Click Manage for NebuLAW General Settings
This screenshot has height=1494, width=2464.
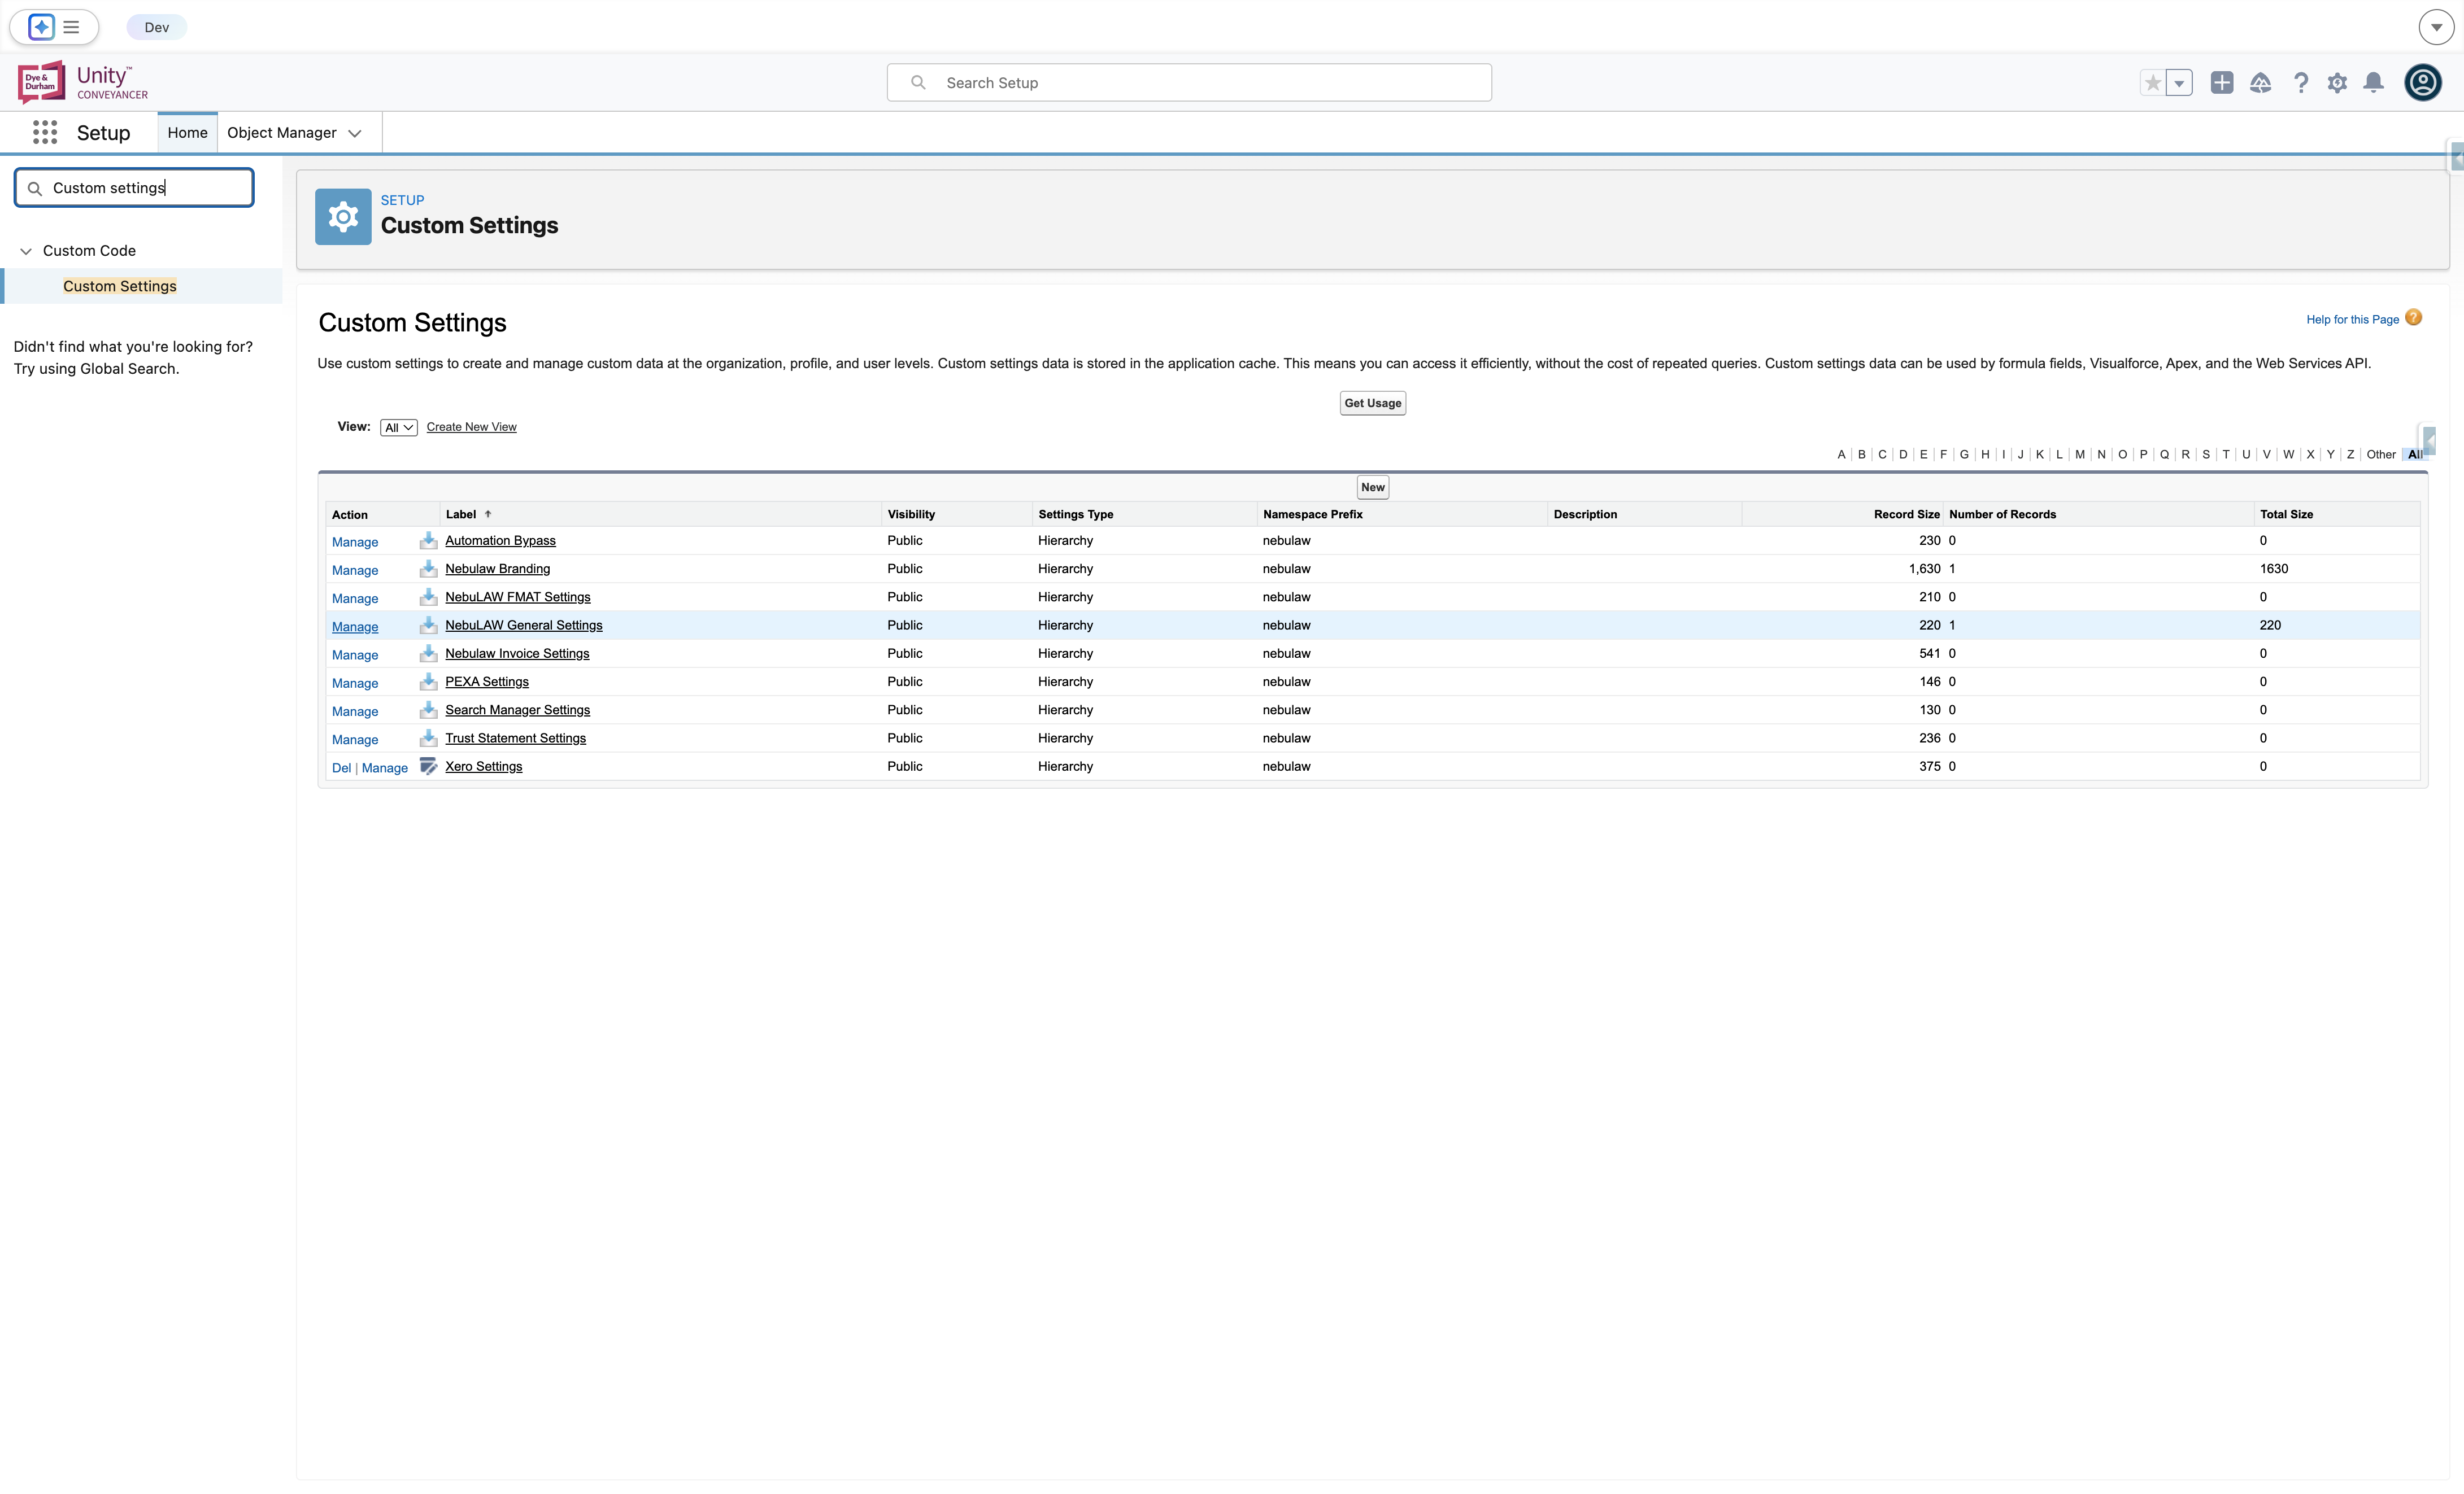pyautogui.click(x=355, y=627)
